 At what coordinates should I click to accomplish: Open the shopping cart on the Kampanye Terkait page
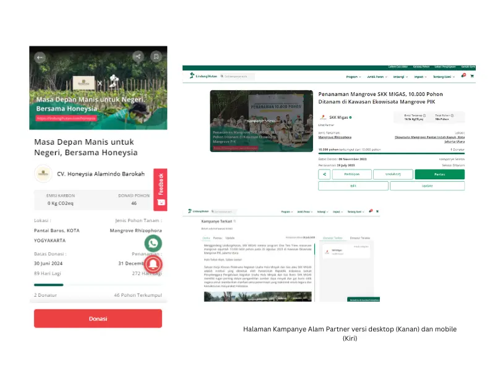click(377, 211)
